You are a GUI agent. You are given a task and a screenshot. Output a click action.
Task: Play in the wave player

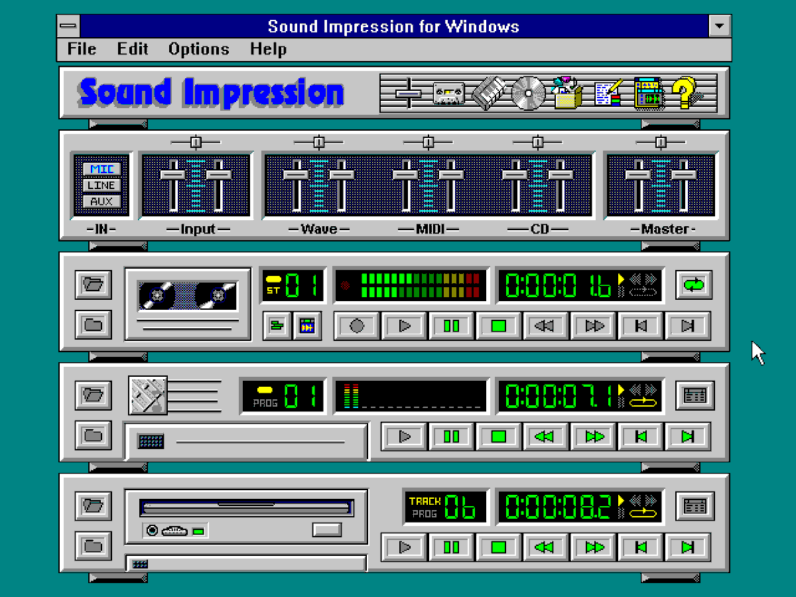[x=405, y=326]
